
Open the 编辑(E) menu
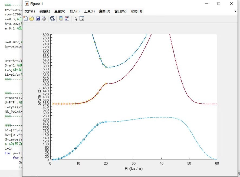[45, 11]
